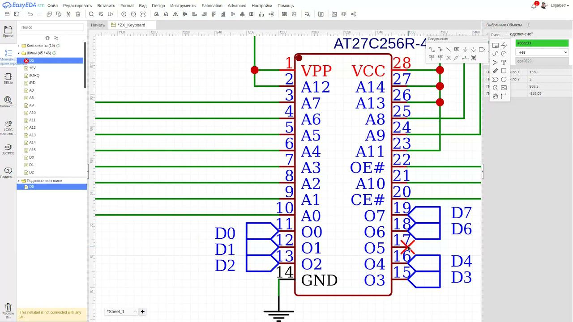Open the Помощь menu
Image resolution: width=573 pixels, height=322 pixels.
(x=286, y=6)
